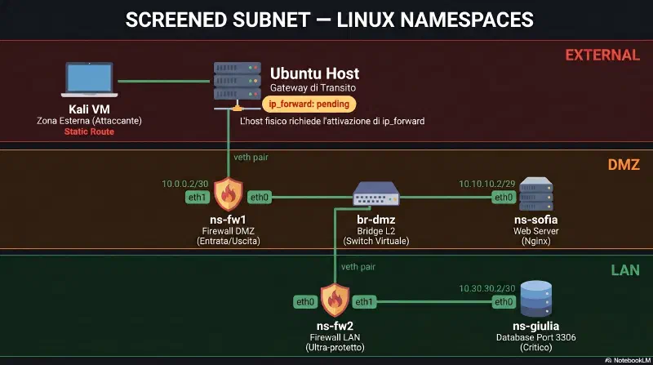This screenshot has height=365, width=653.
Task: Click (Nginx) caption
Action: tap(536, 241)
